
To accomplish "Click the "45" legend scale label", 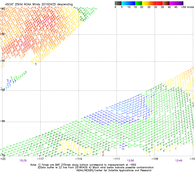I will pyautogui.click(x=176, y=7).
